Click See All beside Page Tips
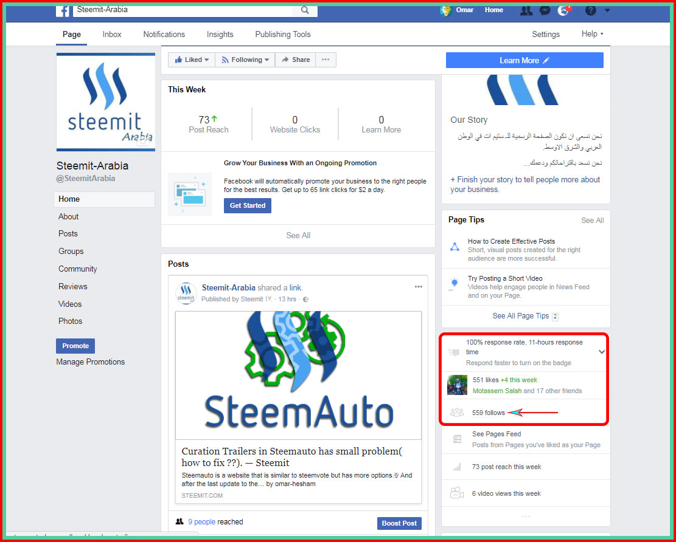The width and height of the screenshot is (676, 542). click(x=593, y=221)
